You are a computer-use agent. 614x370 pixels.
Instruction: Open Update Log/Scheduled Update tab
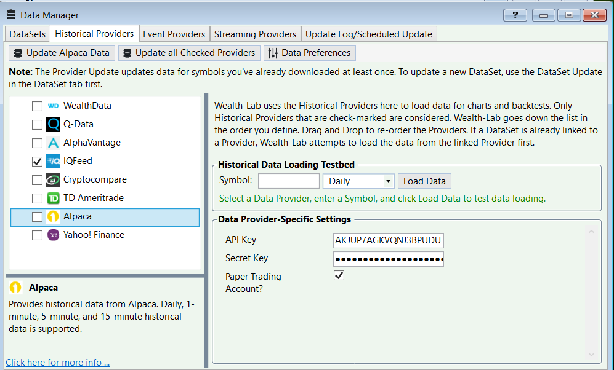click(369, 34)
